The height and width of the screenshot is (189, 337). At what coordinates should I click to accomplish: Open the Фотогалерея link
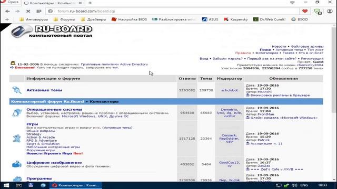[x=267, y=53]
